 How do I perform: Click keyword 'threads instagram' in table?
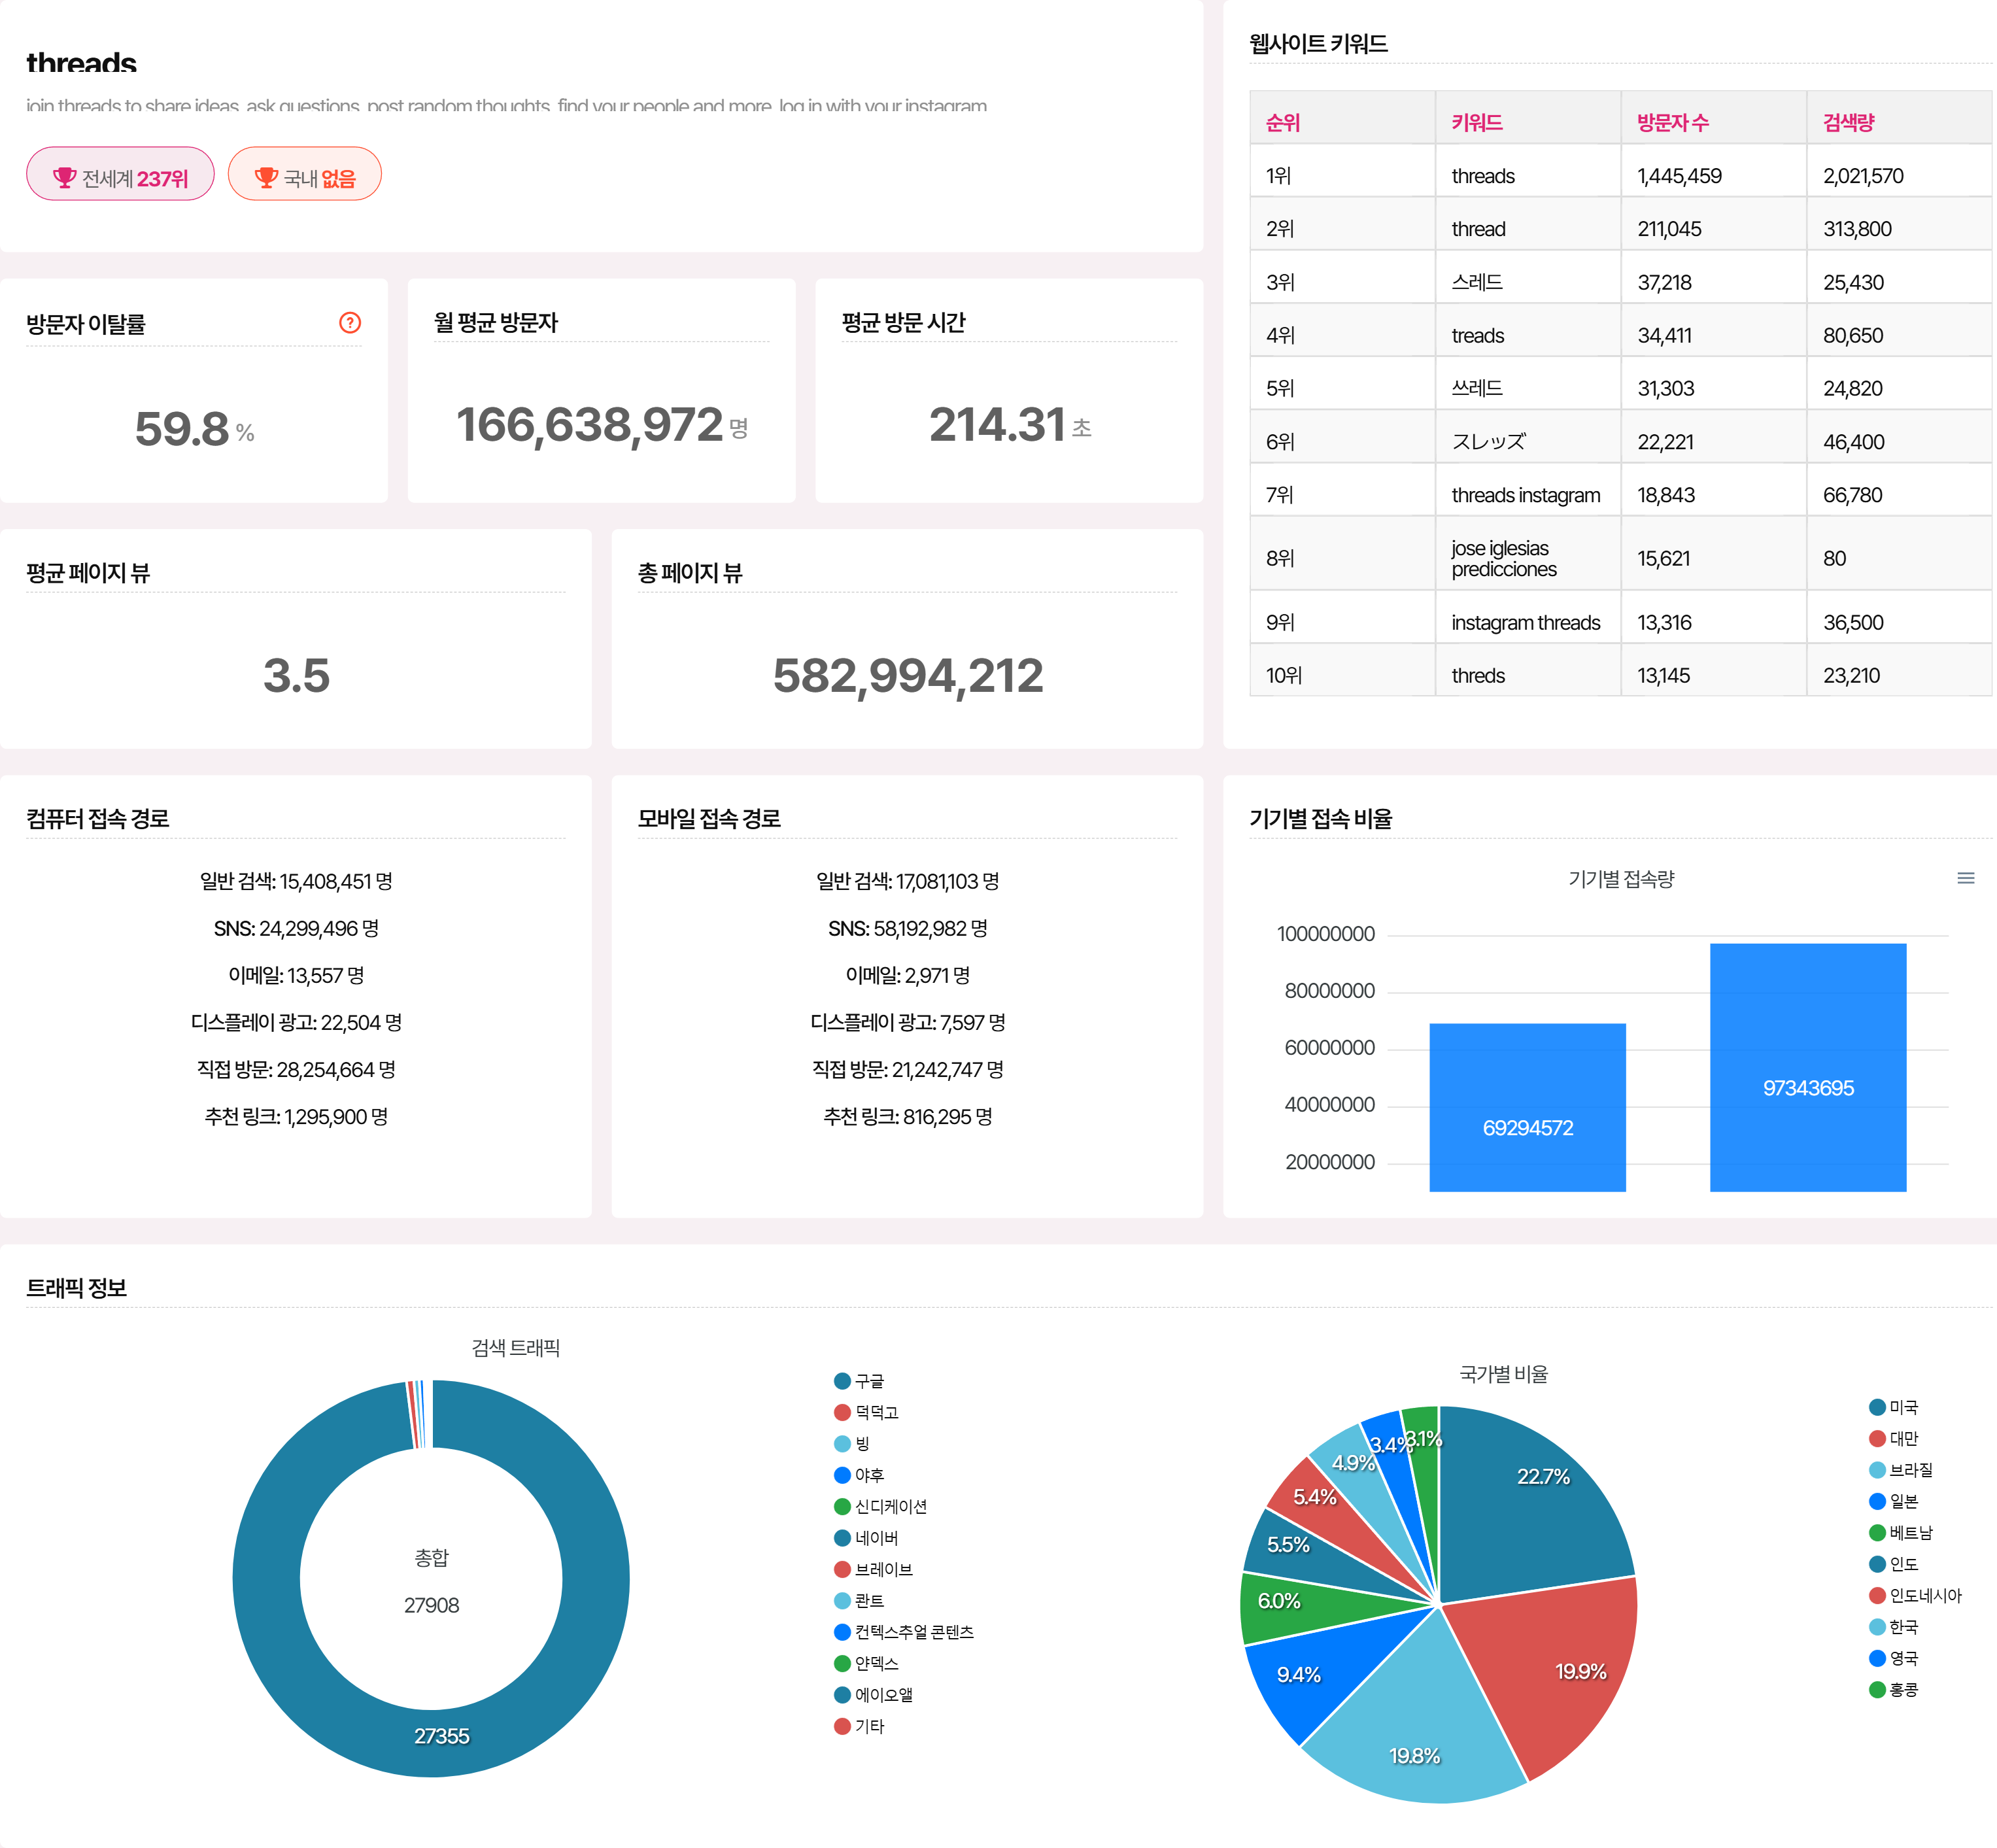(x=1525, y=495)
